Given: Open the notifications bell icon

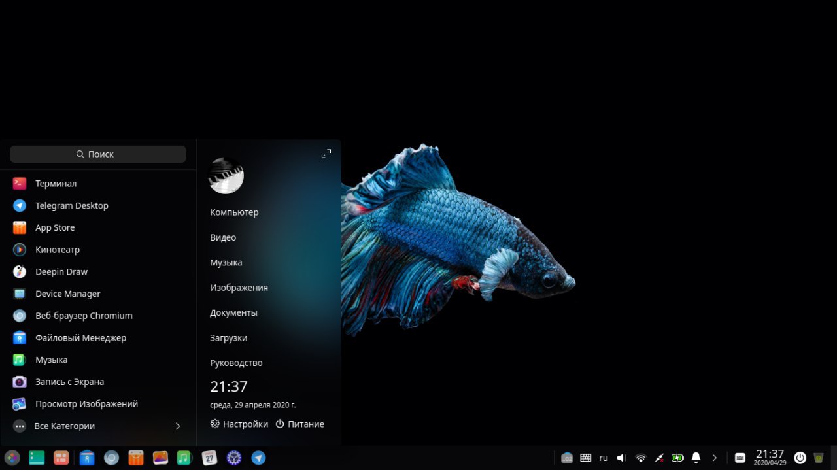Looking at the screenshot, I should click(696, 458).
